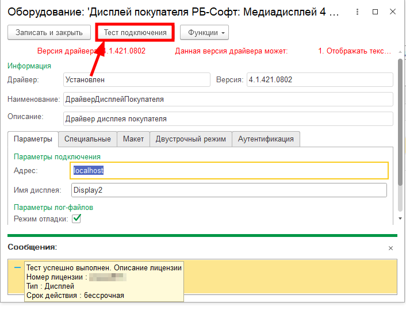Close the equipment dialog window
Screen dimensions: 406x310
point(393,12)
